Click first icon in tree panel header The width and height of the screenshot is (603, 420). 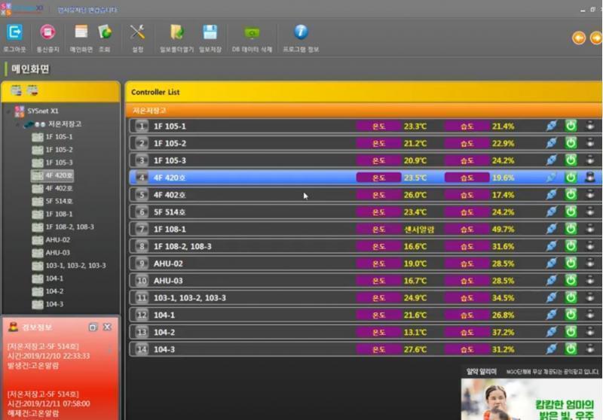coord(16,90)
